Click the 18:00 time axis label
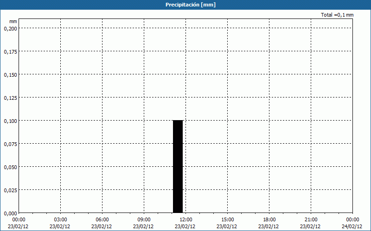The height and width of the screenshot is (231, 371). pos(269,219)
